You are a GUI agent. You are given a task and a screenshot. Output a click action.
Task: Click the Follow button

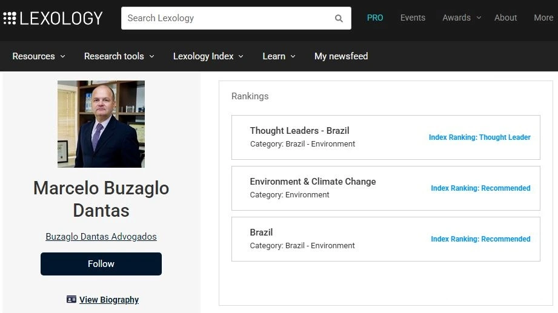pos(101,264)
